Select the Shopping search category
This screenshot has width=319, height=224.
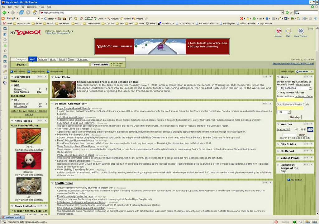click(x=83, y=59)
